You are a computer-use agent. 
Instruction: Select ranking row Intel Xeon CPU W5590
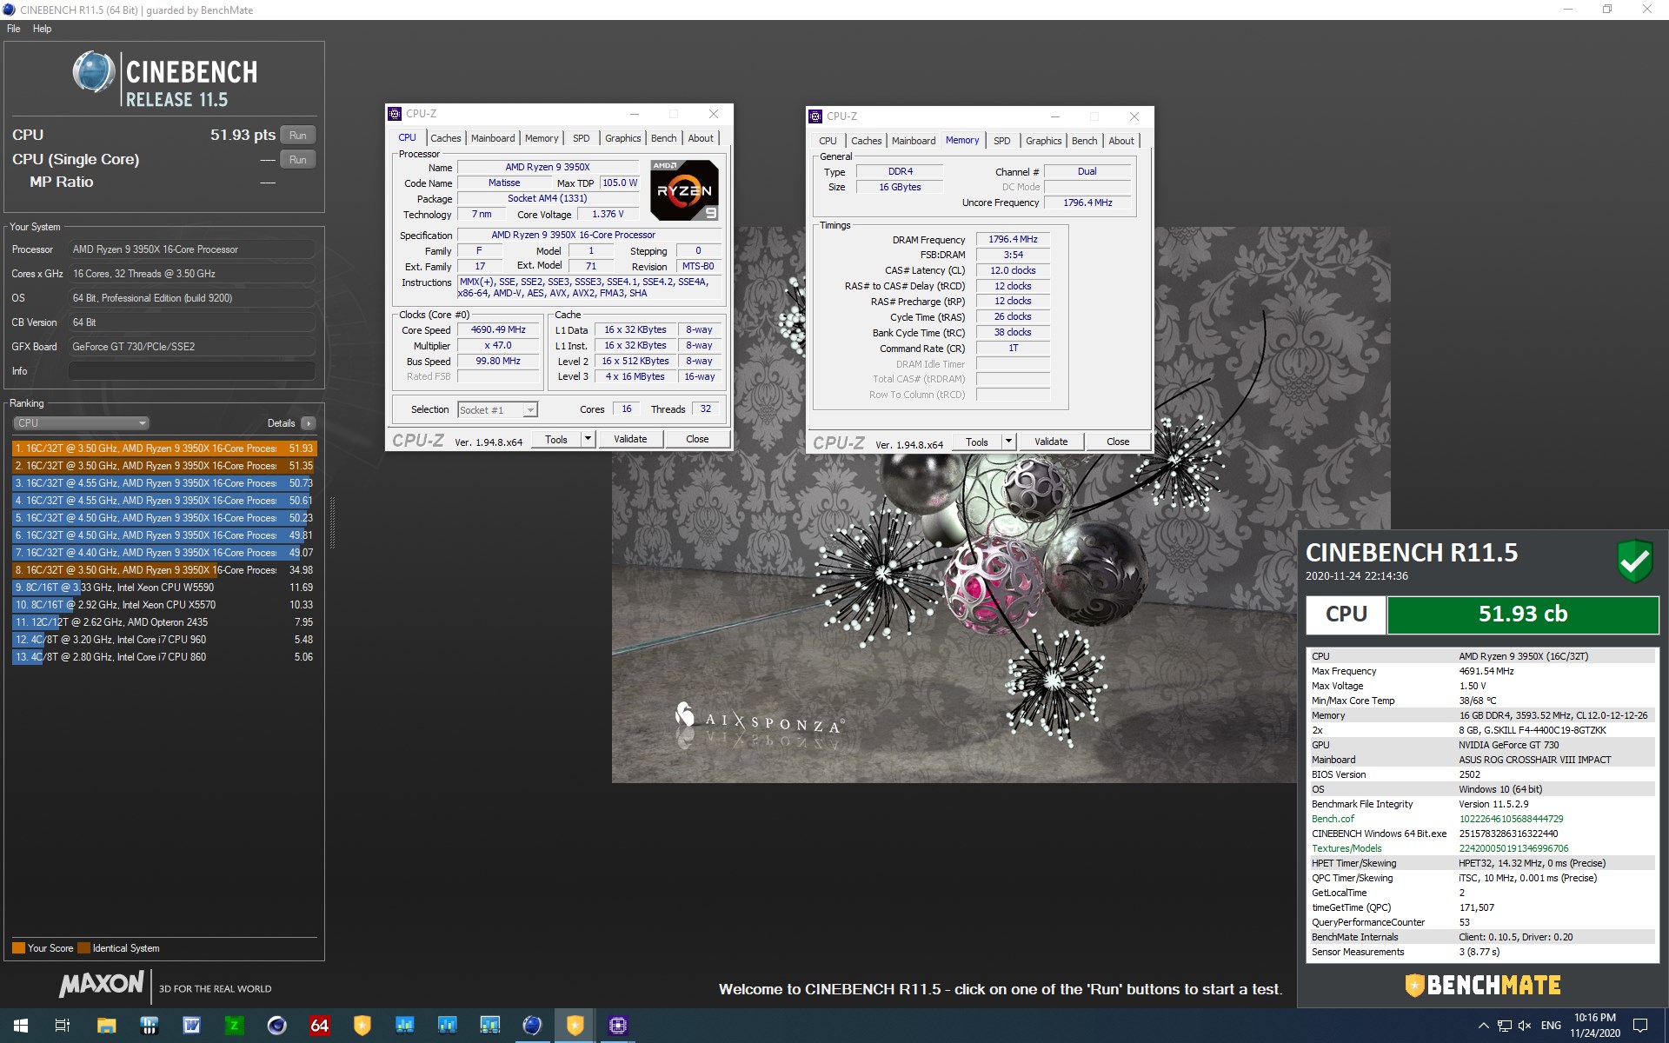point(164,588)
